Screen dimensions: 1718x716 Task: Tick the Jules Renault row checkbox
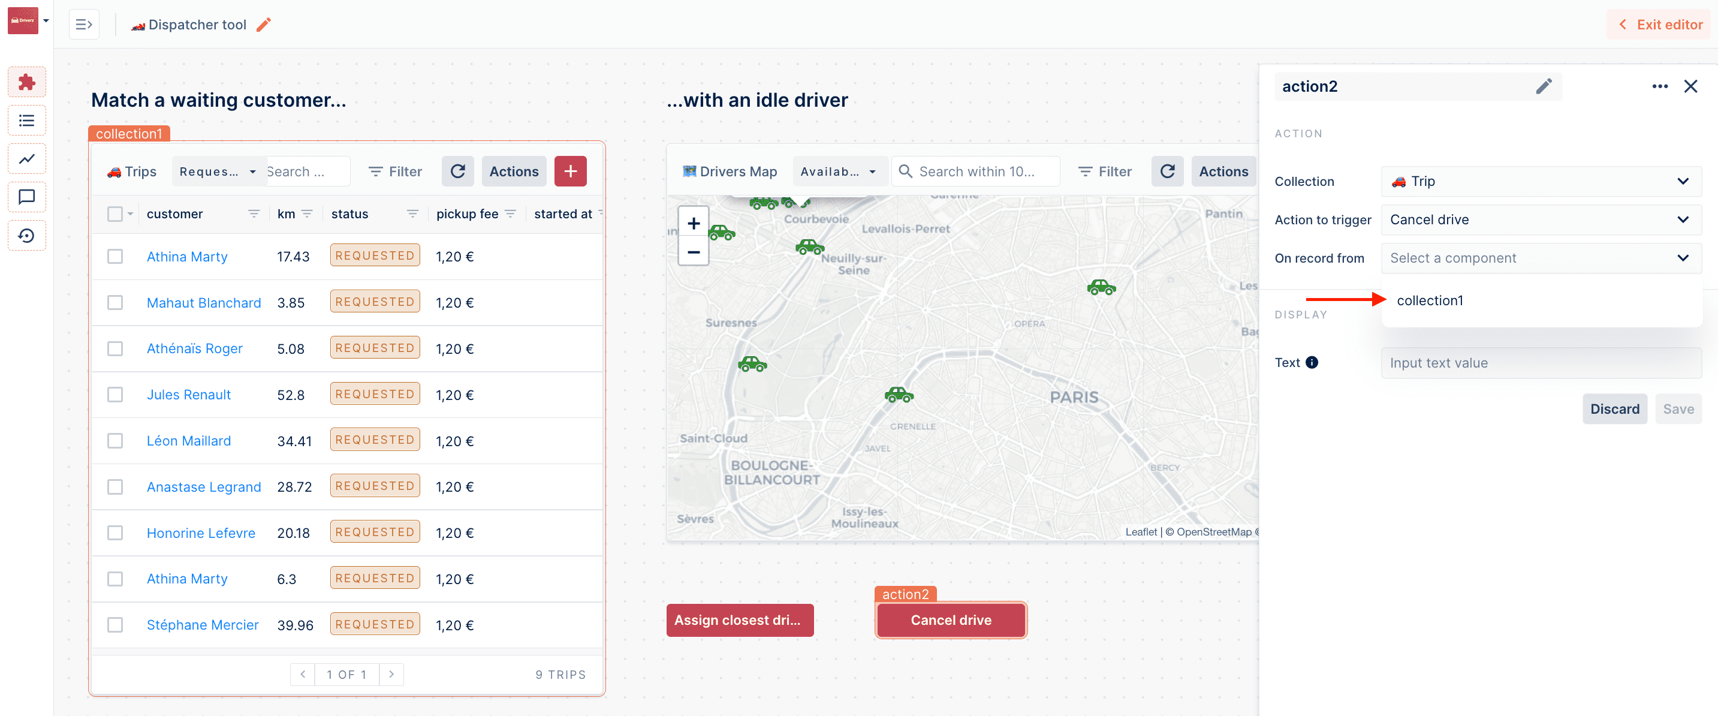click(x=115, y=395)
